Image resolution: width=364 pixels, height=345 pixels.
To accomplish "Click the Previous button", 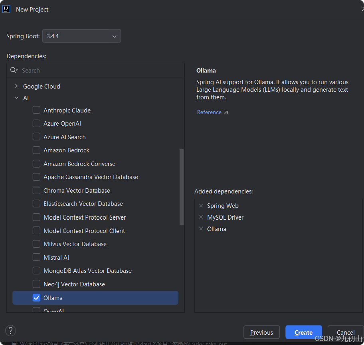I will pos(261,333).
